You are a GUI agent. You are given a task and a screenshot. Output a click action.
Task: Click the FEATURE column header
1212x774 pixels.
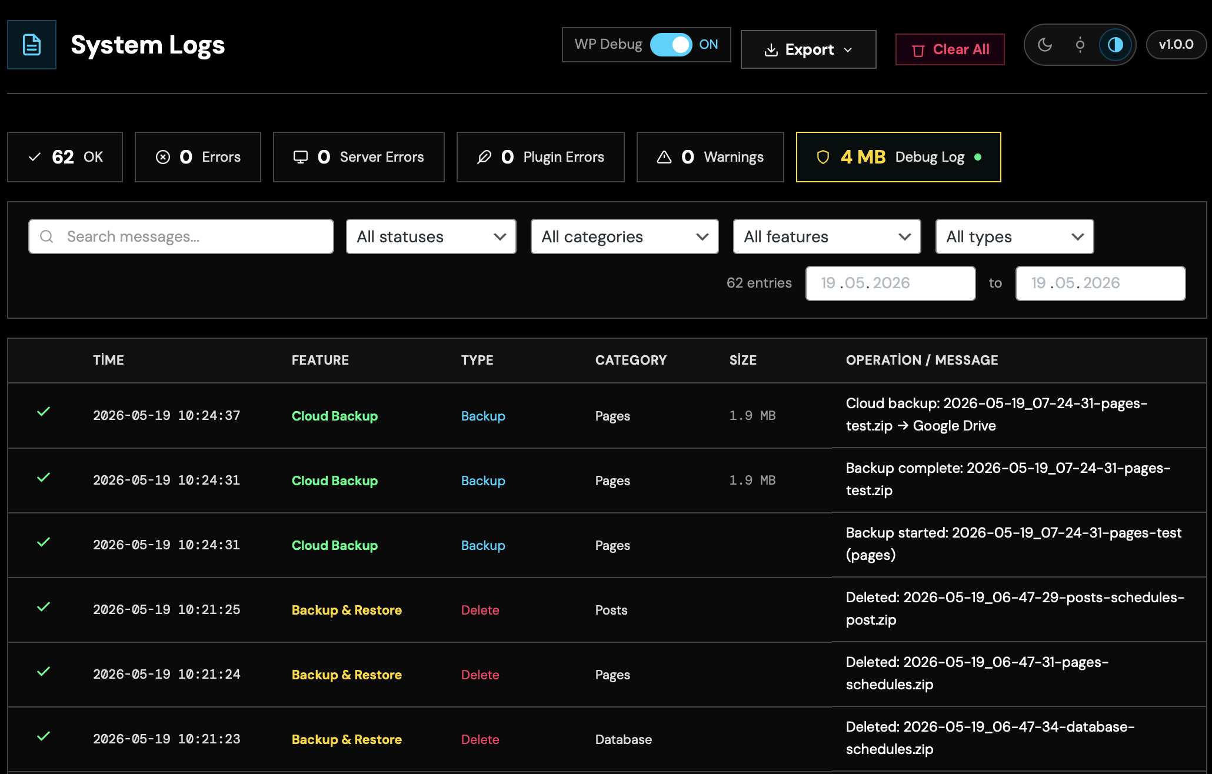[320, 360]
